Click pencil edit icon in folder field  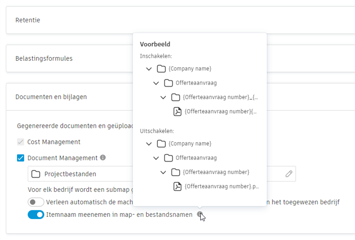[x=289, y=174]
